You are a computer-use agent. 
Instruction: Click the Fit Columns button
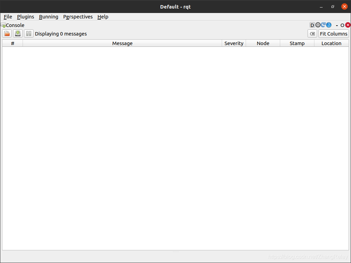click(334, 34)
